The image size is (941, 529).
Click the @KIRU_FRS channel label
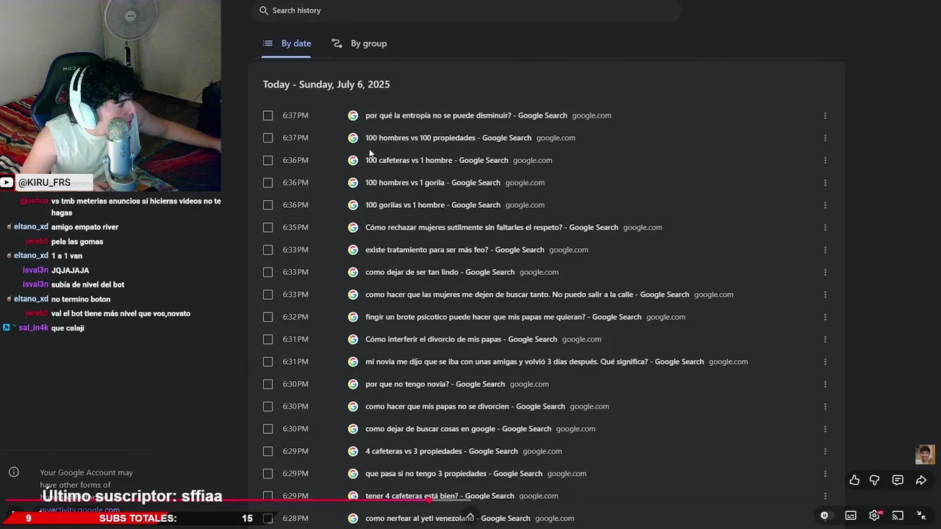[x=44, y=182]
